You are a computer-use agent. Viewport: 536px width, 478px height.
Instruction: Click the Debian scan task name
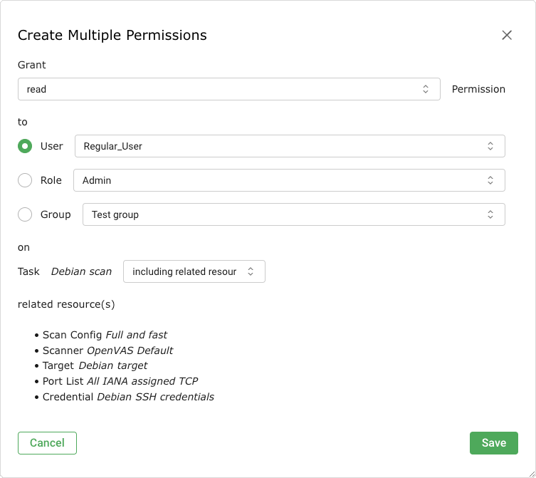click(81, 271)
